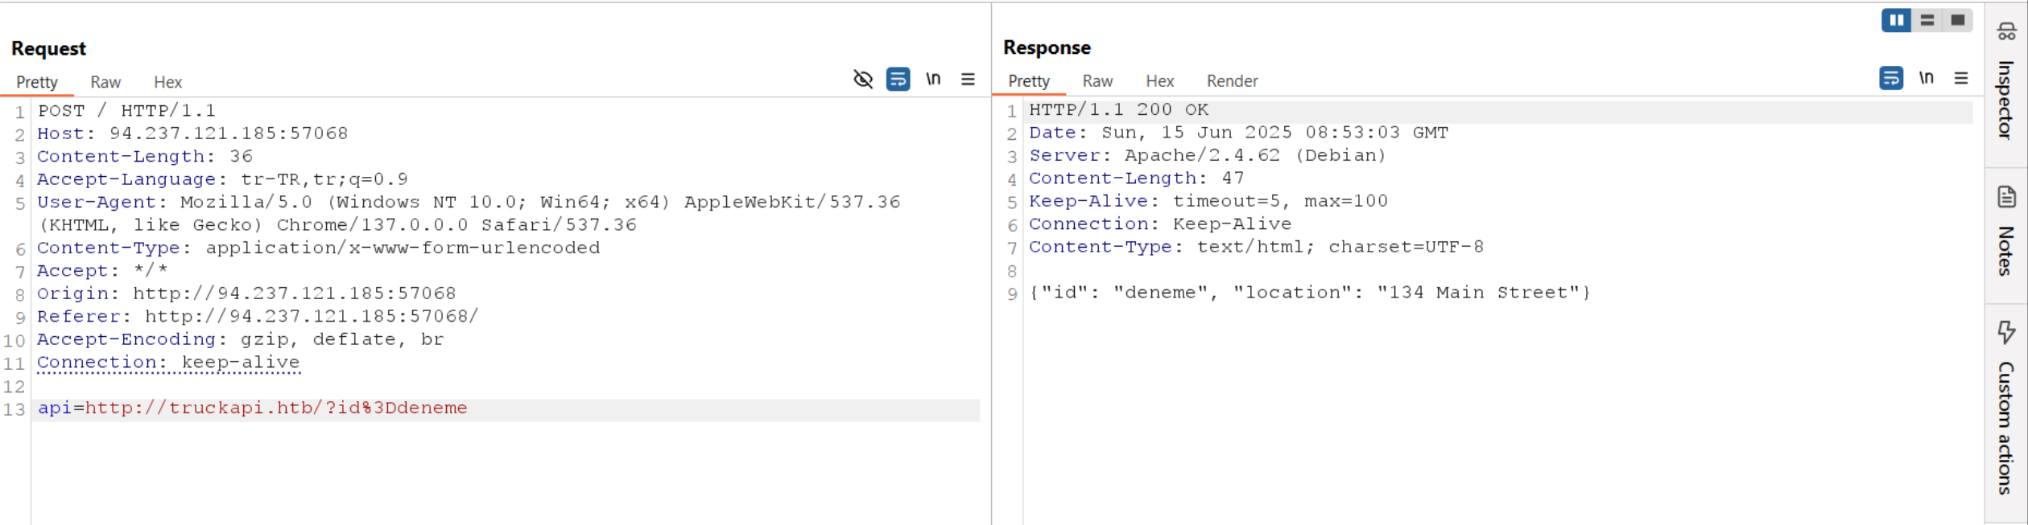Toggle word wrap icon in Response panel
Screen dimensions: 2028x525
tap(1891, 79)
